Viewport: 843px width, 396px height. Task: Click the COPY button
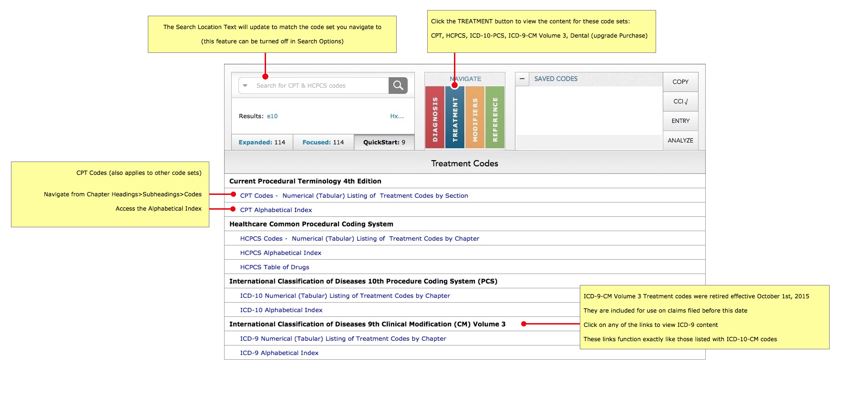click(x=680, y=82)
